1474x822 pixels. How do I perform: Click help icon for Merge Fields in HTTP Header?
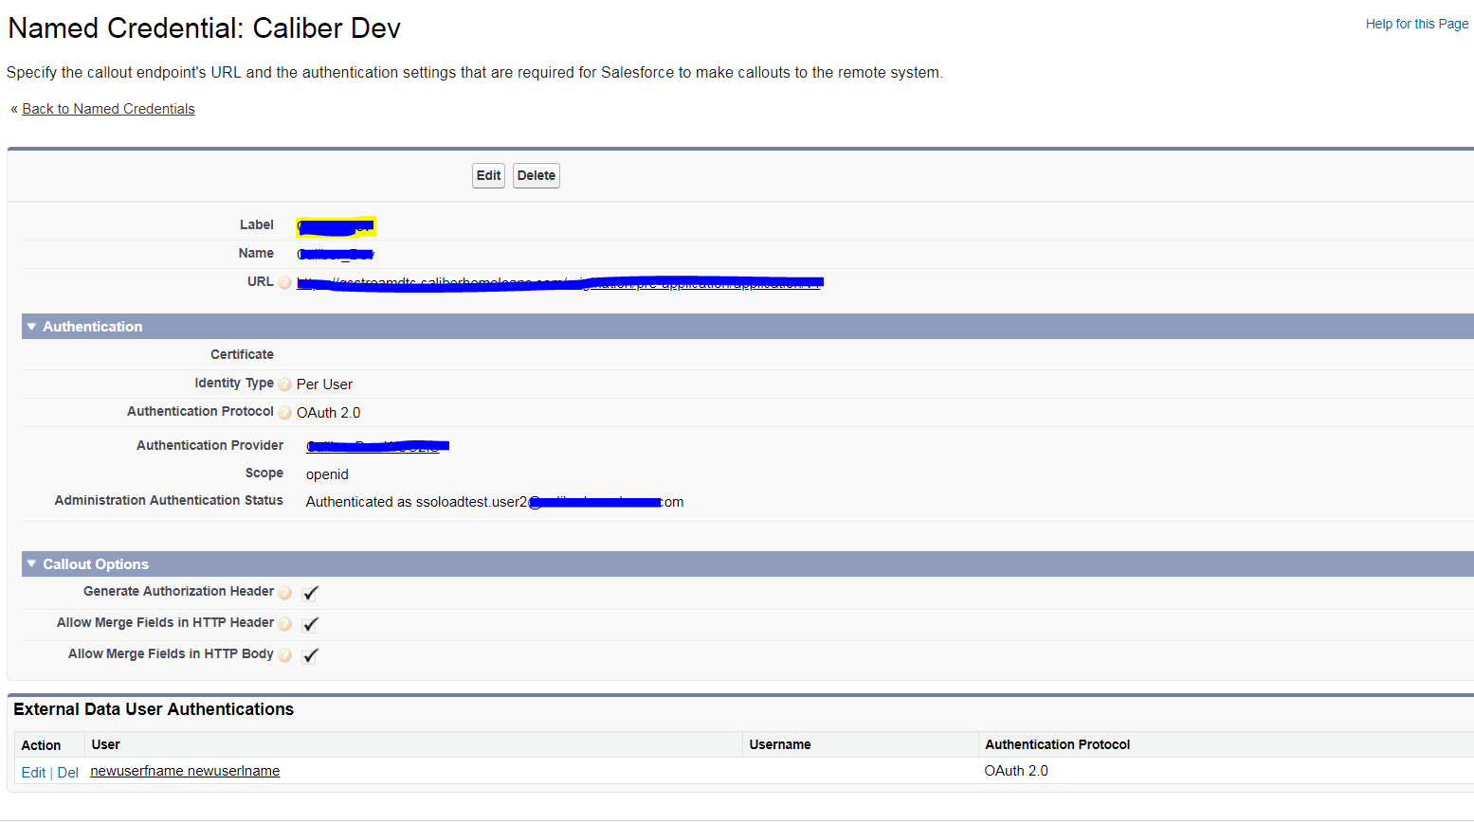(284, 624)
